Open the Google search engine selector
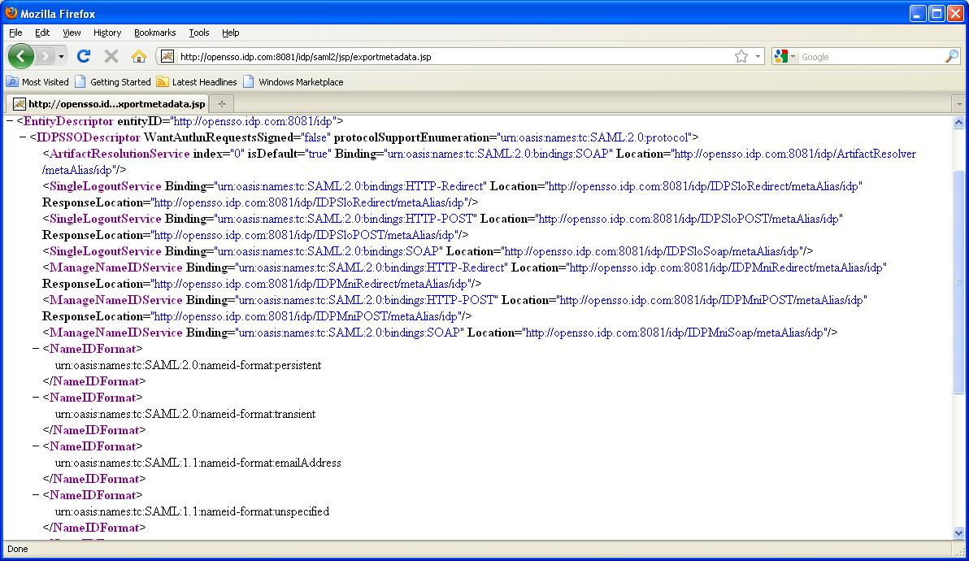Image resolution: width=969 pixels, height=561 pixels. (784, 56)
